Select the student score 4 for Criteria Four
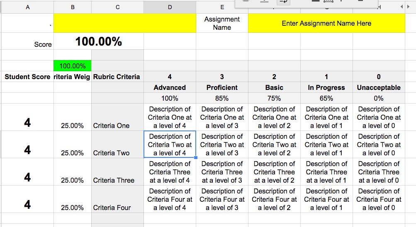 [x=28, y=199]
